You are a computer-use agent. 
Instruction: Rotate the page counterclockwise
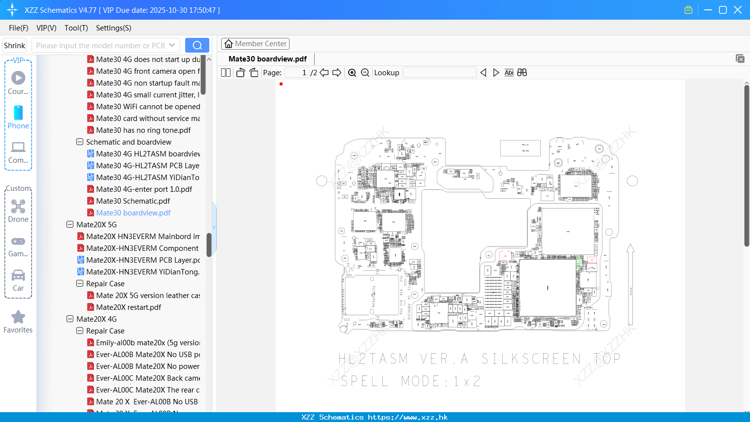[240, 73]
